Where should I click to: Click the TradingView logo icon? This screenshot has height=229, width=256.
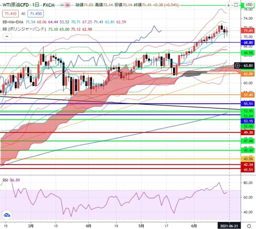coord(7,215)
